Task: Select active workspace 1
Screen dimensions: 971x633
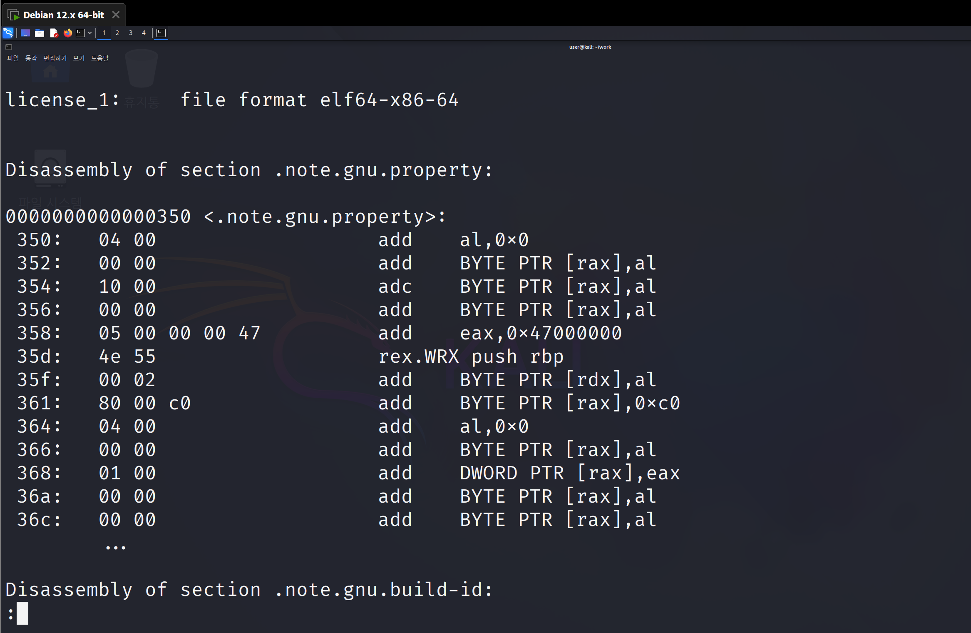Action: [x=104, y=33]
